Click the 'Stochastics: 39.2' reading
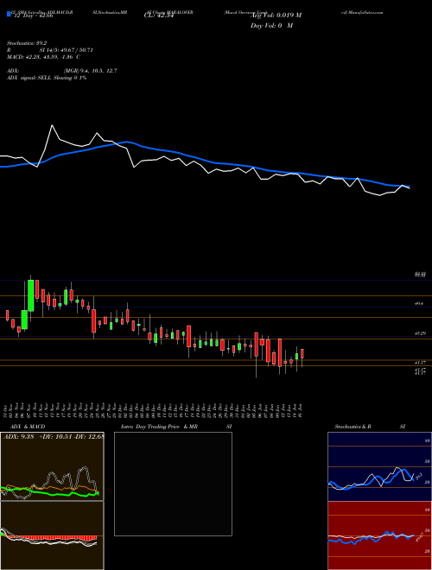 27,43
